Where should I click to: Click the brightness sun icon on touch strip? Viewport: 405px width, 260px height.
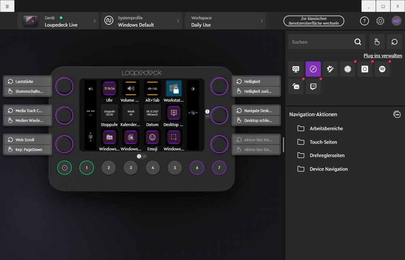pyautogui.click(x=193, y=89)
